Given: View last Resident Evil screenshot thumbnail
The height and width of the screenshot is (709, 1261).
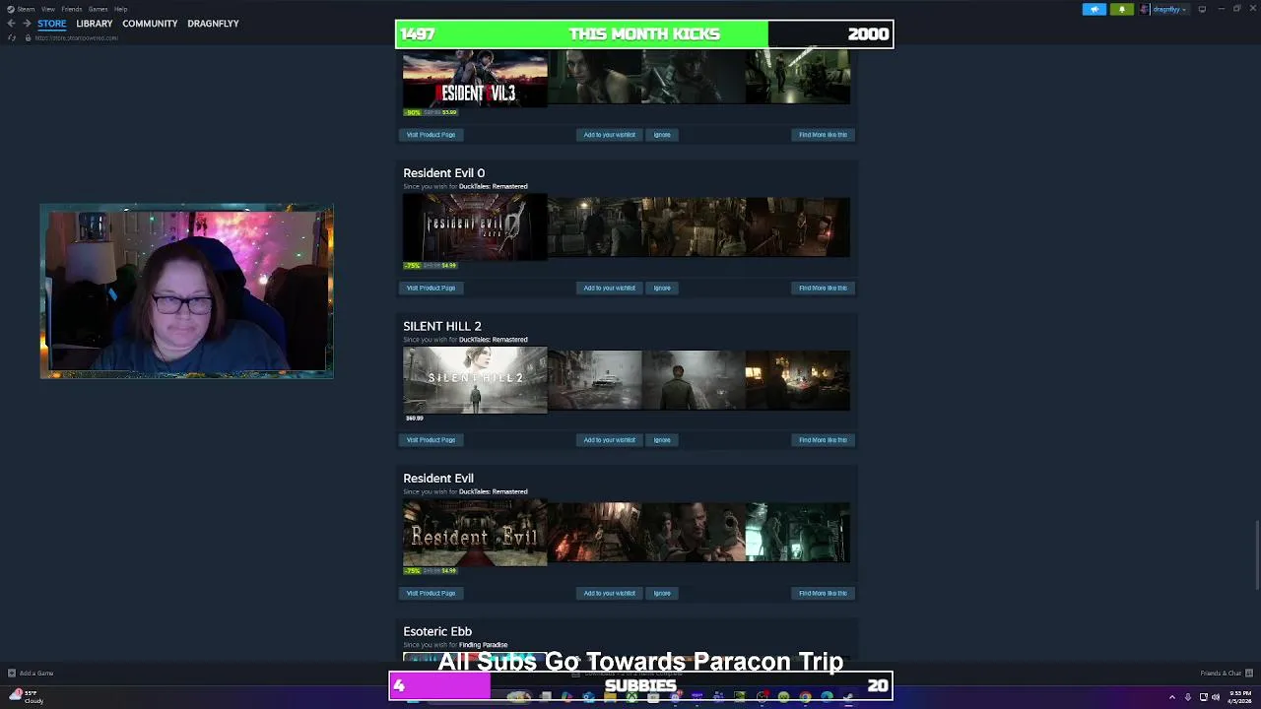Looking at the screenshot, I should 799,533.
